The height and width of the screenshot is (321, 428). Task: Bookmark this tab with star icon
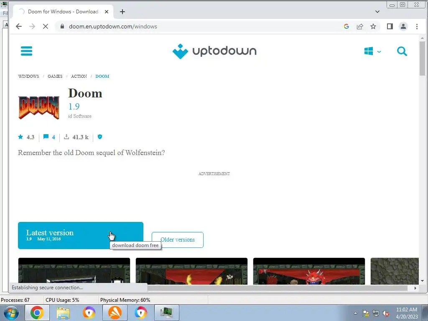point(373,26)
